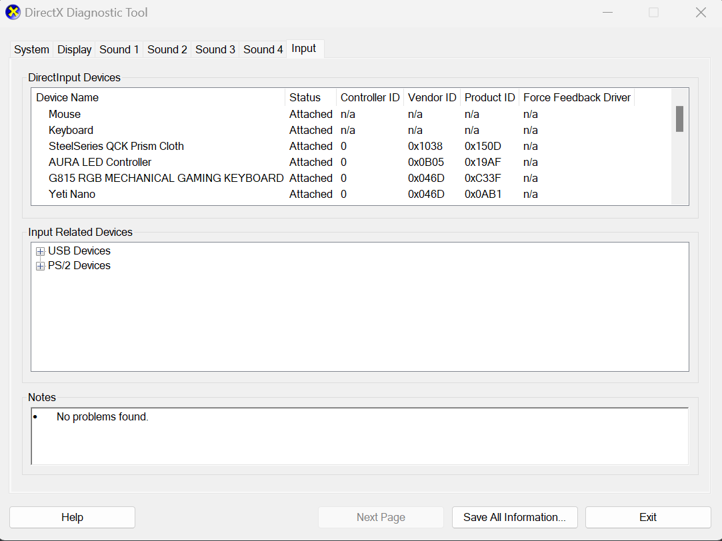Click the Vendor ID column header
Image resolution: width=722 pixels, height=541 pixels.
pyautogui.click(x=432, y=97)
